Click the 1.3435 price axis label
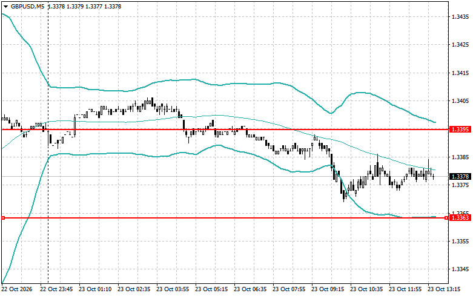473x296 pixels. [x=460, y=16]
